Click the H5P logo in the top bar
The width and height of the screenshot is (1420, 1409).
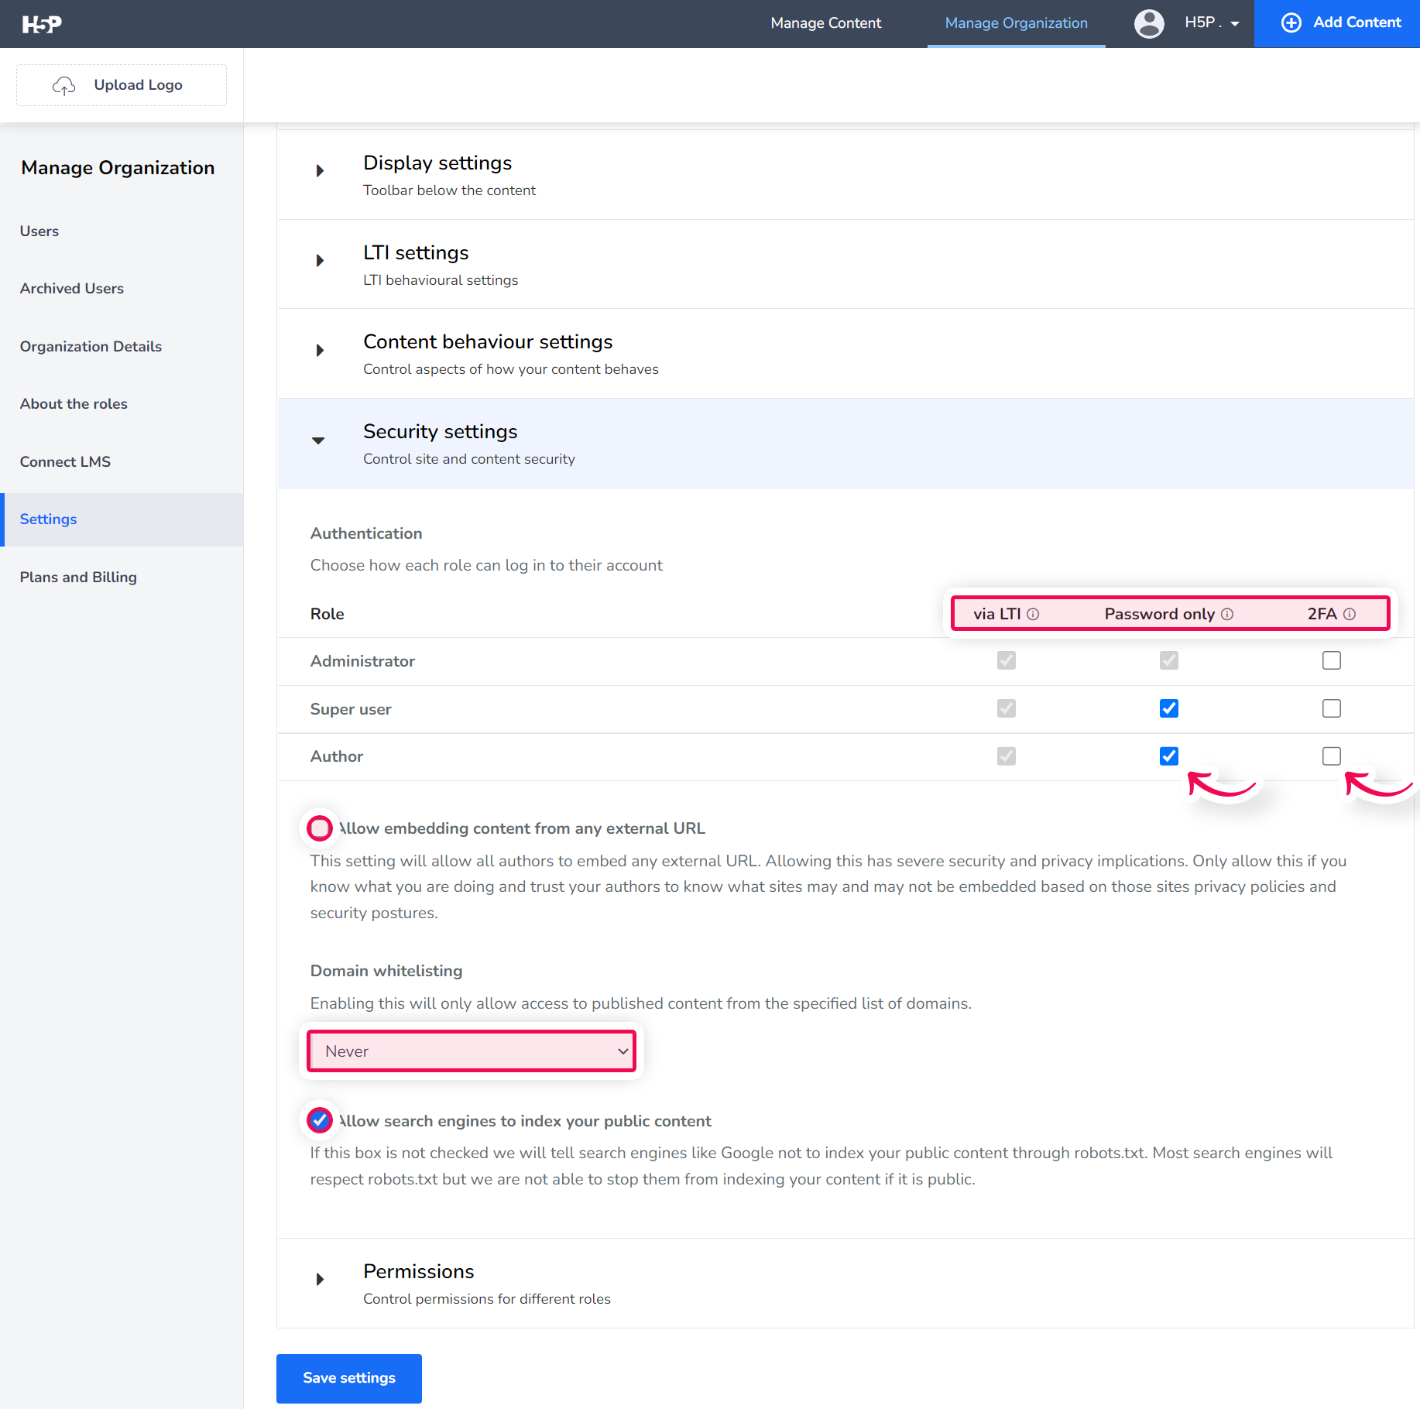point(43,23)
